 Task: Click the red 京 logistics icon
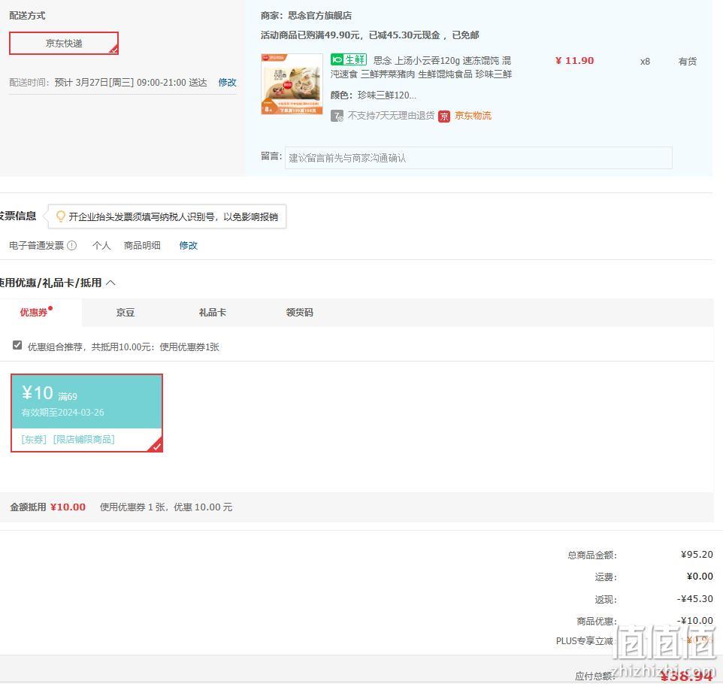coord(444,117)
